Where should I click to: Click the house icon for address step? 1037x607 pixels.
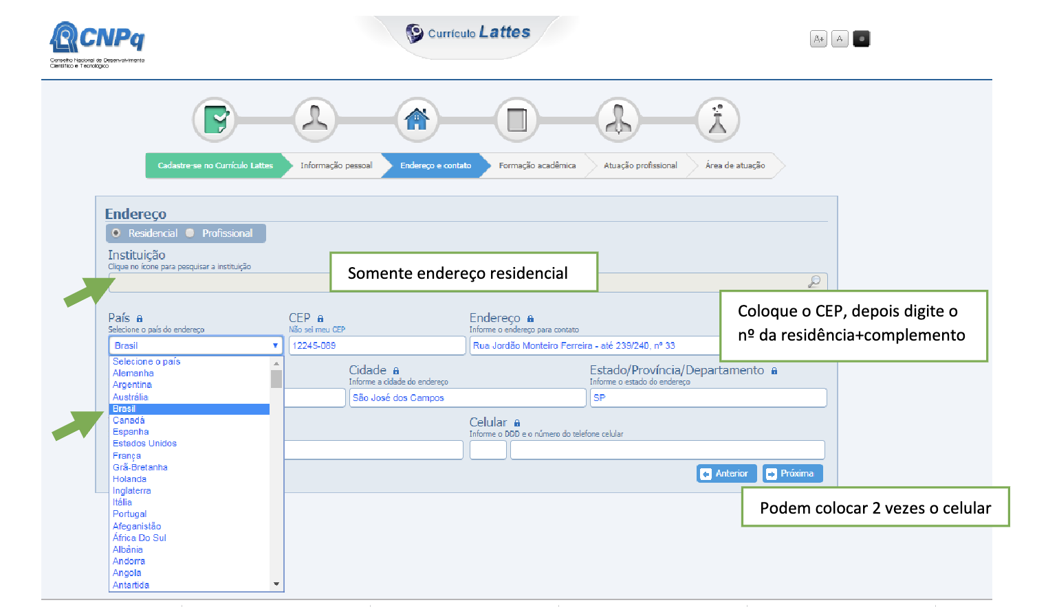416,119
